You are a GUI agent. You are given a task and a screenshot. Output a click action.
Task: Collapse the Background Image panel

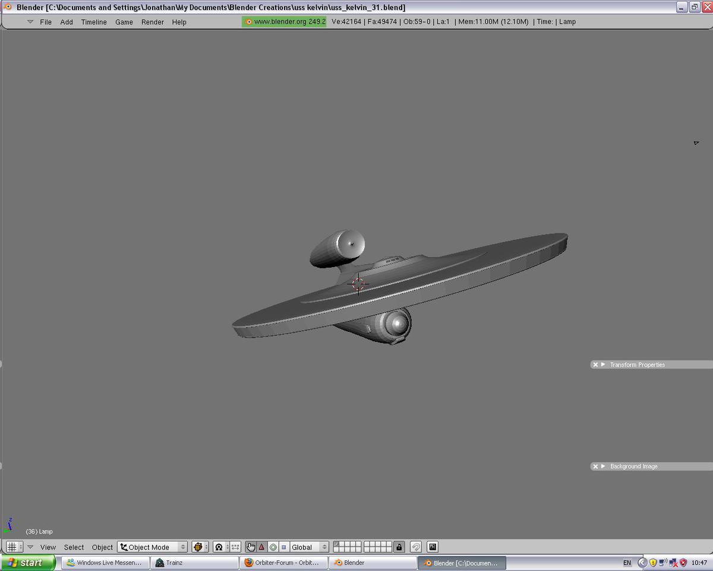coord(603,466)
